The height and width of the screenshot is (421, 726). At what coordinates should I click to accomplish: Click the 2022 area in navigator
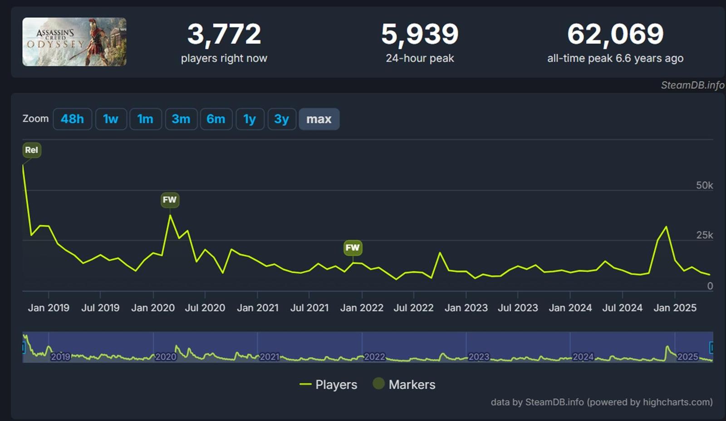[374, 356]
